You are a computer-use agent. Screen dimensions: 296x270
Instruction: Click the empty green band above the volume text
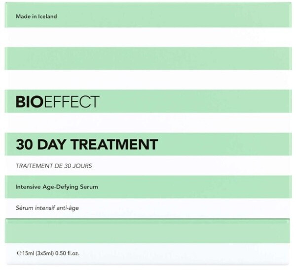(x=148, y=229)
